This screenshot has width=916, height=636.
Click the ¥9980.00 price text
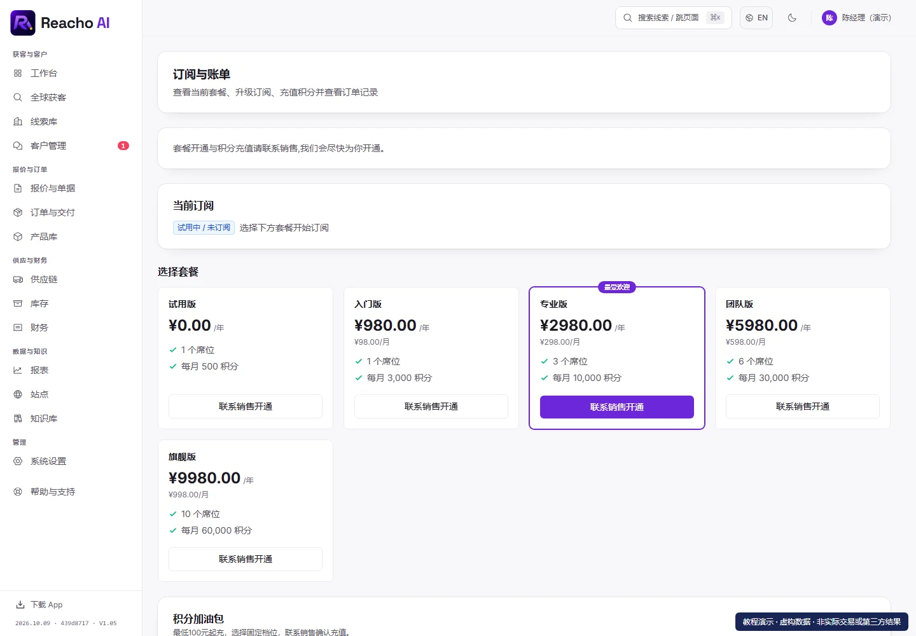(x=204, y=478)
